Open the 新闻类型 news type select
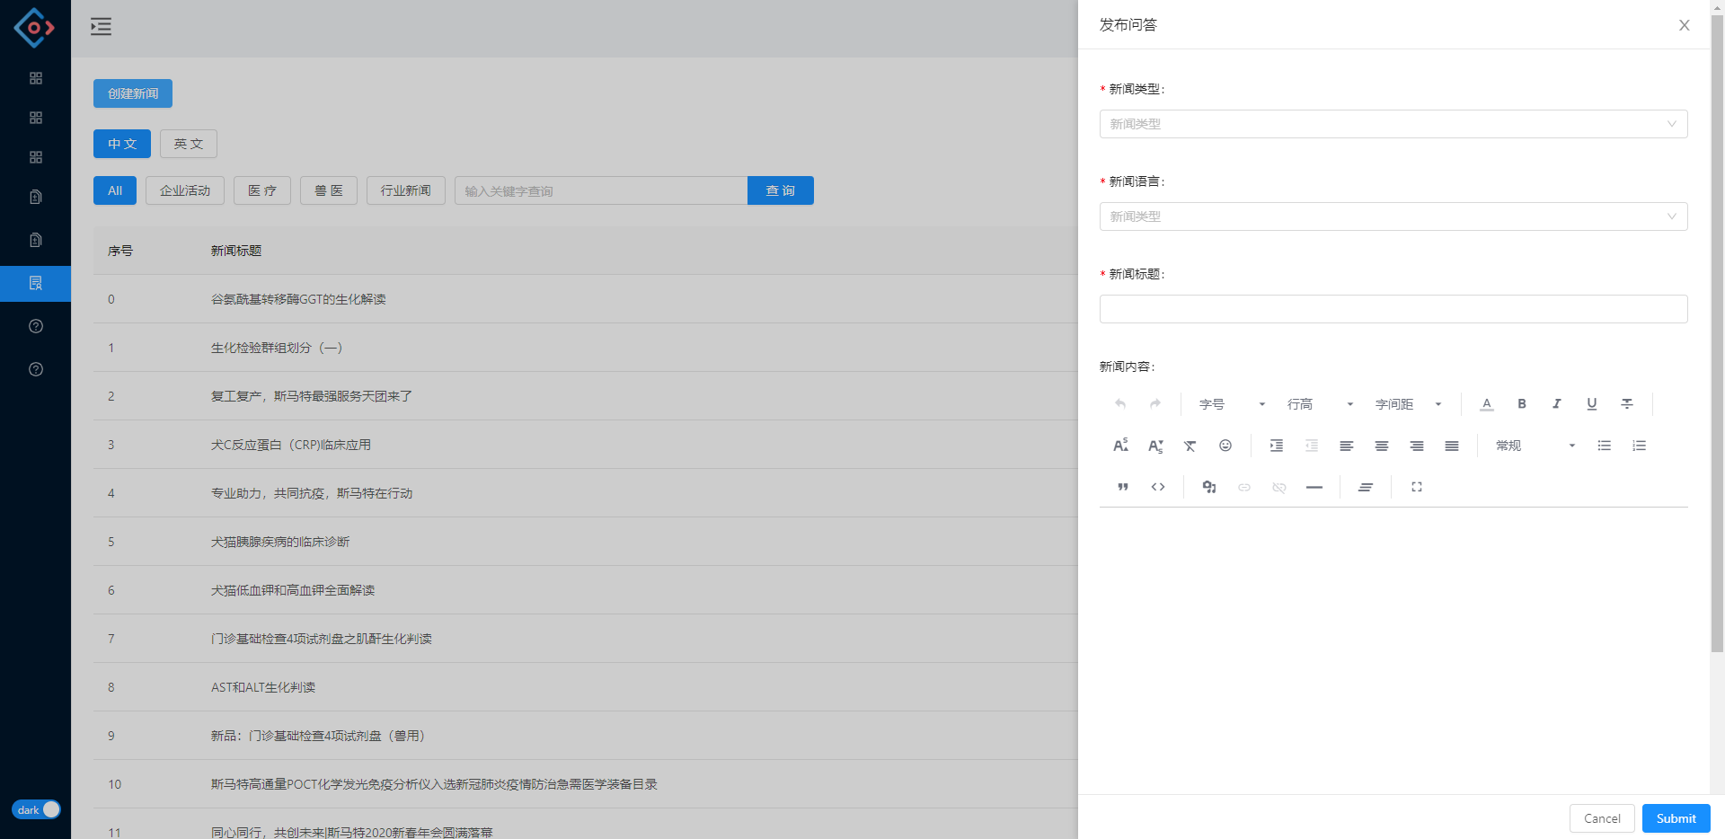The width and height of the screenshot is (1725, 839). (1393, 124)
